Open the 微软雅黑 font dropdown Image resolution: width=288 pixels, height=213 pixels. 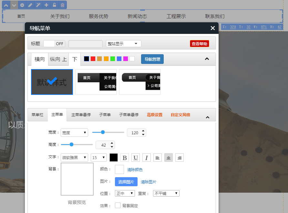click(x=74, y=157)
